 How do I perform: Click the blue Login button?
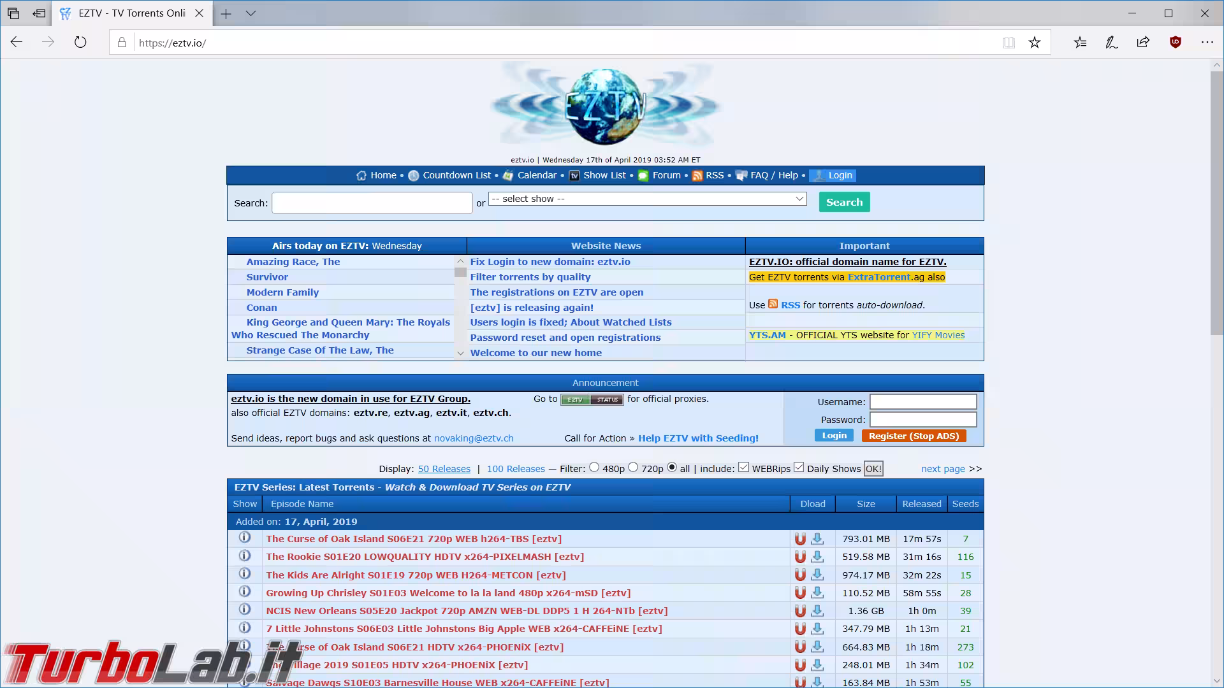tap(834, 436)
